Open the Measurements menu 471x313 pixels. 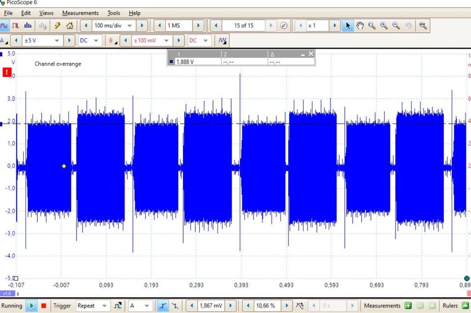click(80, 13)
